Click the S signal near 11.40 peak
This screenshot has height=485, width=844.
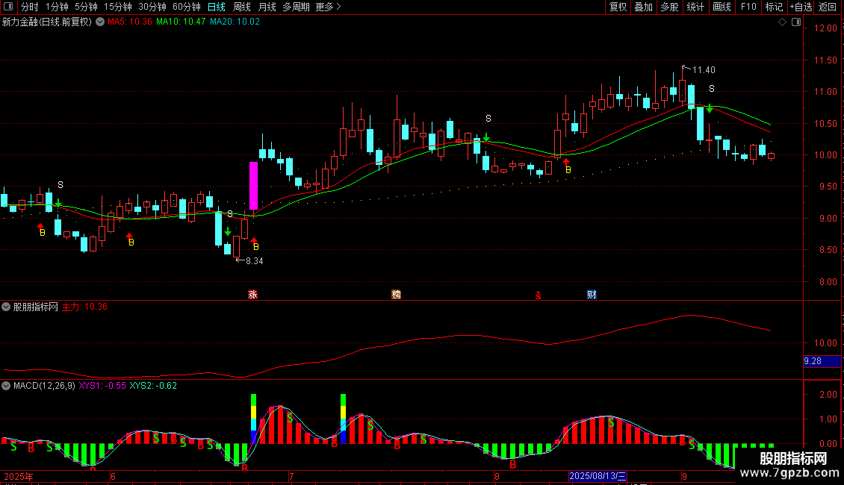712,88
